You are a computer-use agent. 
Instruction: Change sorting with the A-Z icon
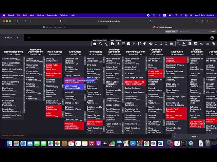pyautogui.click(x=140, y=44)
